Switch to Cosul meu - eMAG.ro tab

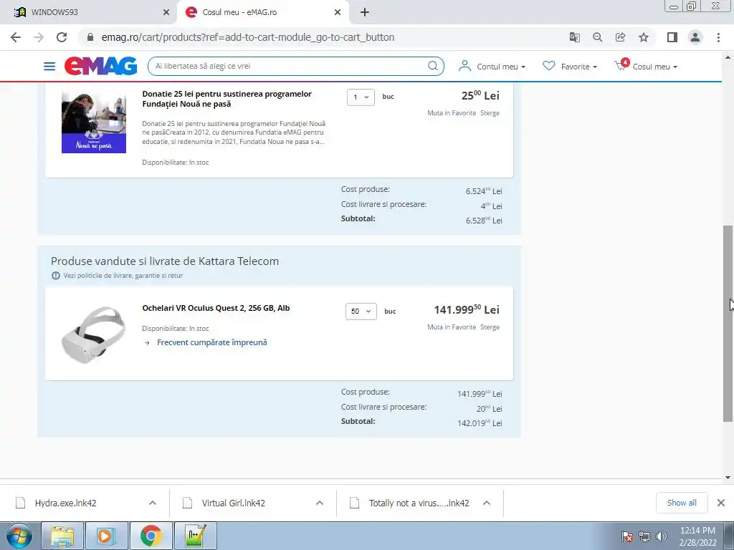coord(262,13)
